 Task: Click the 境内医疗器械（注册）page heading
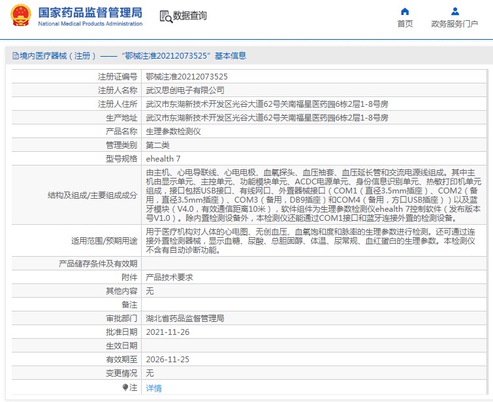click(x=129, y=56)
